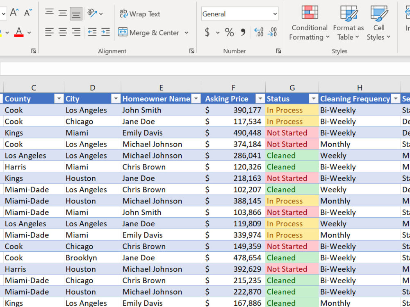Select column C header
The image size is (410, 307).
[34, 88]
